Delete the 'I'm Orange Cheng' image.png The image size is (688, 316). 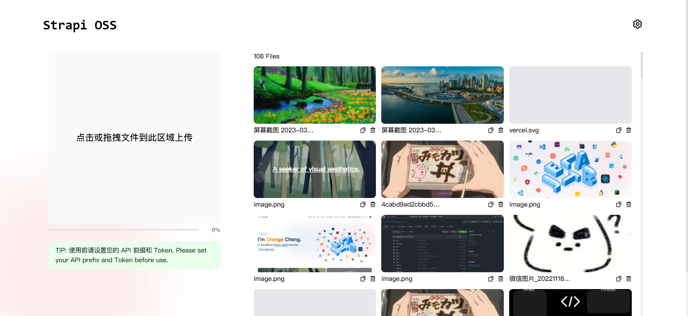(x=373, y=279)
